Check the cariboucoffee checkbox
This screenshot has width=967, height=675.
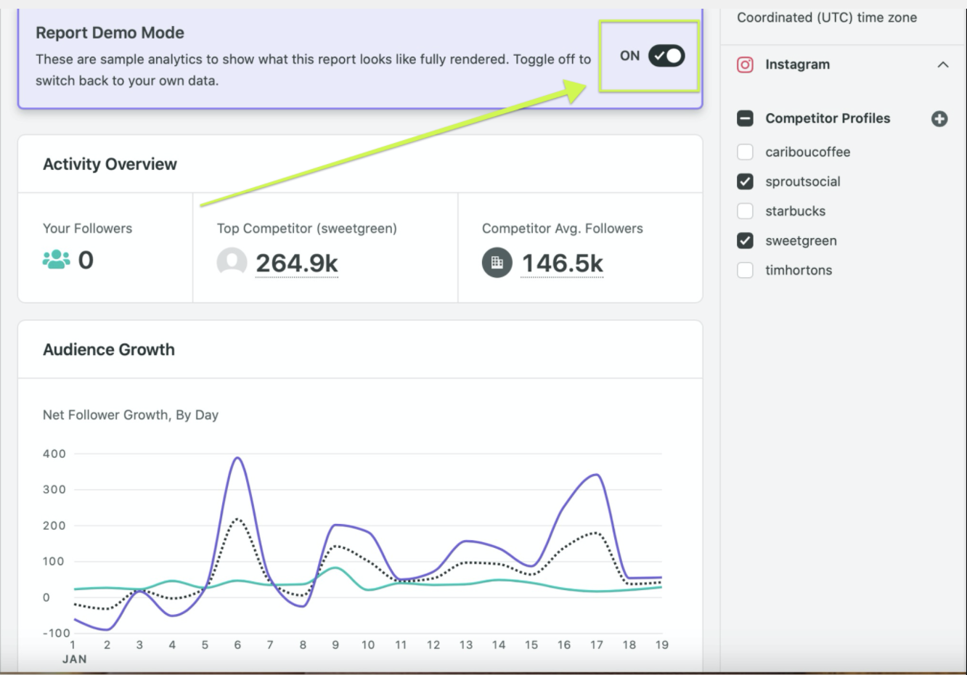[743, 152]
